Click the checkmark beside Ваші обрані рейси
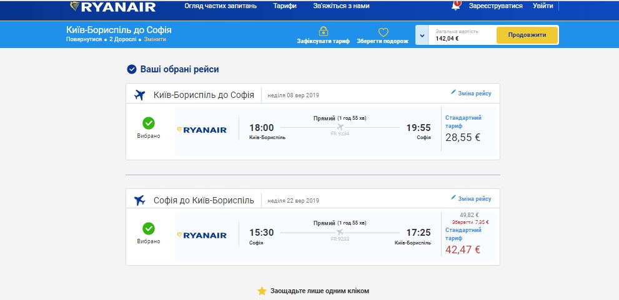The height and width of the screenshot is (300, 619). (x=132, y=69)
